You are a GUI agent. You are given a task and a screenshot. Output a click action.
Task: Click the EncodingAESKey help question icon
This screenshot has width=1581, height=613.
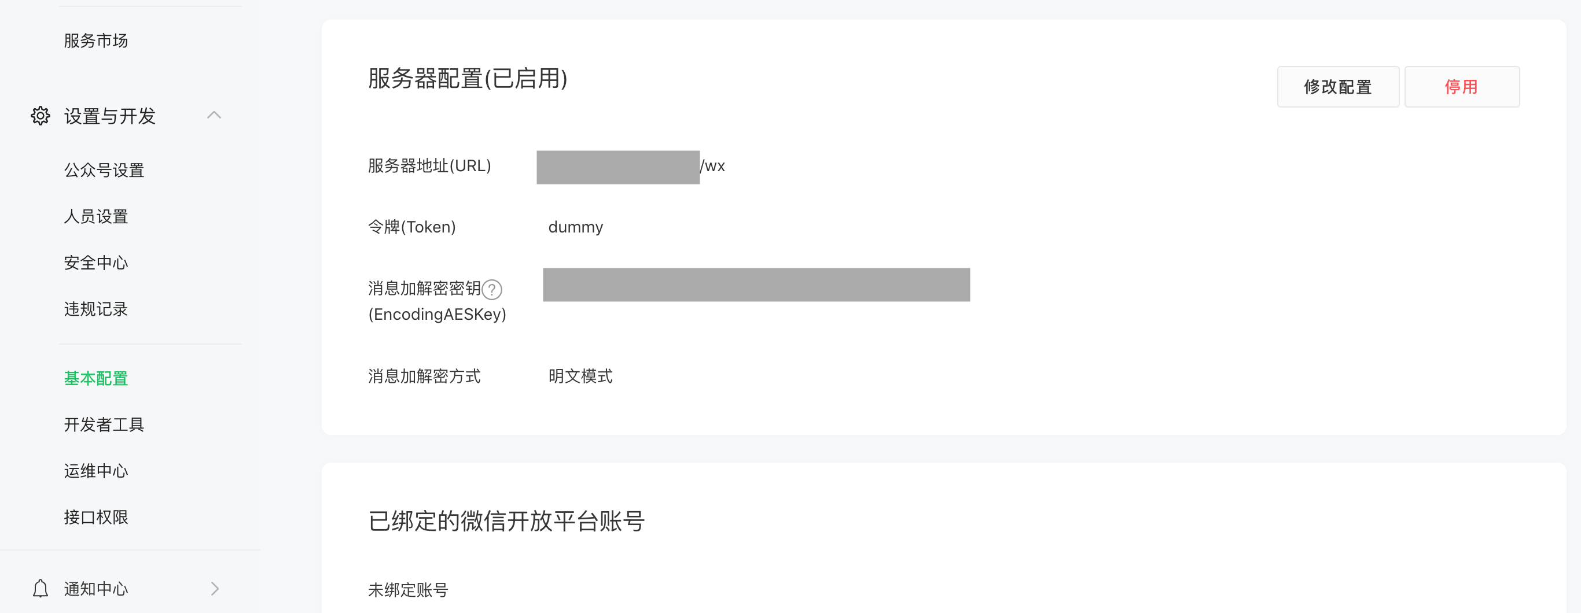pos(492,289)
